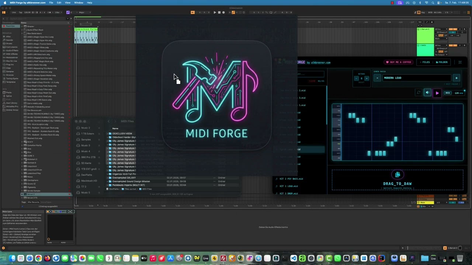Expand Pedebeats Imperia (MULTI KIT) folder
The image size is (472, 265).
pos(107,185)
